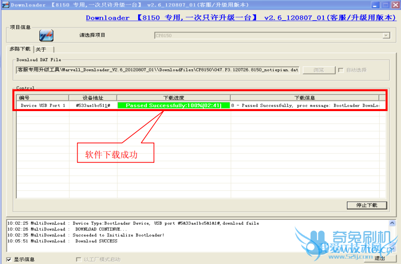Select the Device USB Port 1 row
Viewport: 401px width, 264px height.
click(x=201, y=105)
